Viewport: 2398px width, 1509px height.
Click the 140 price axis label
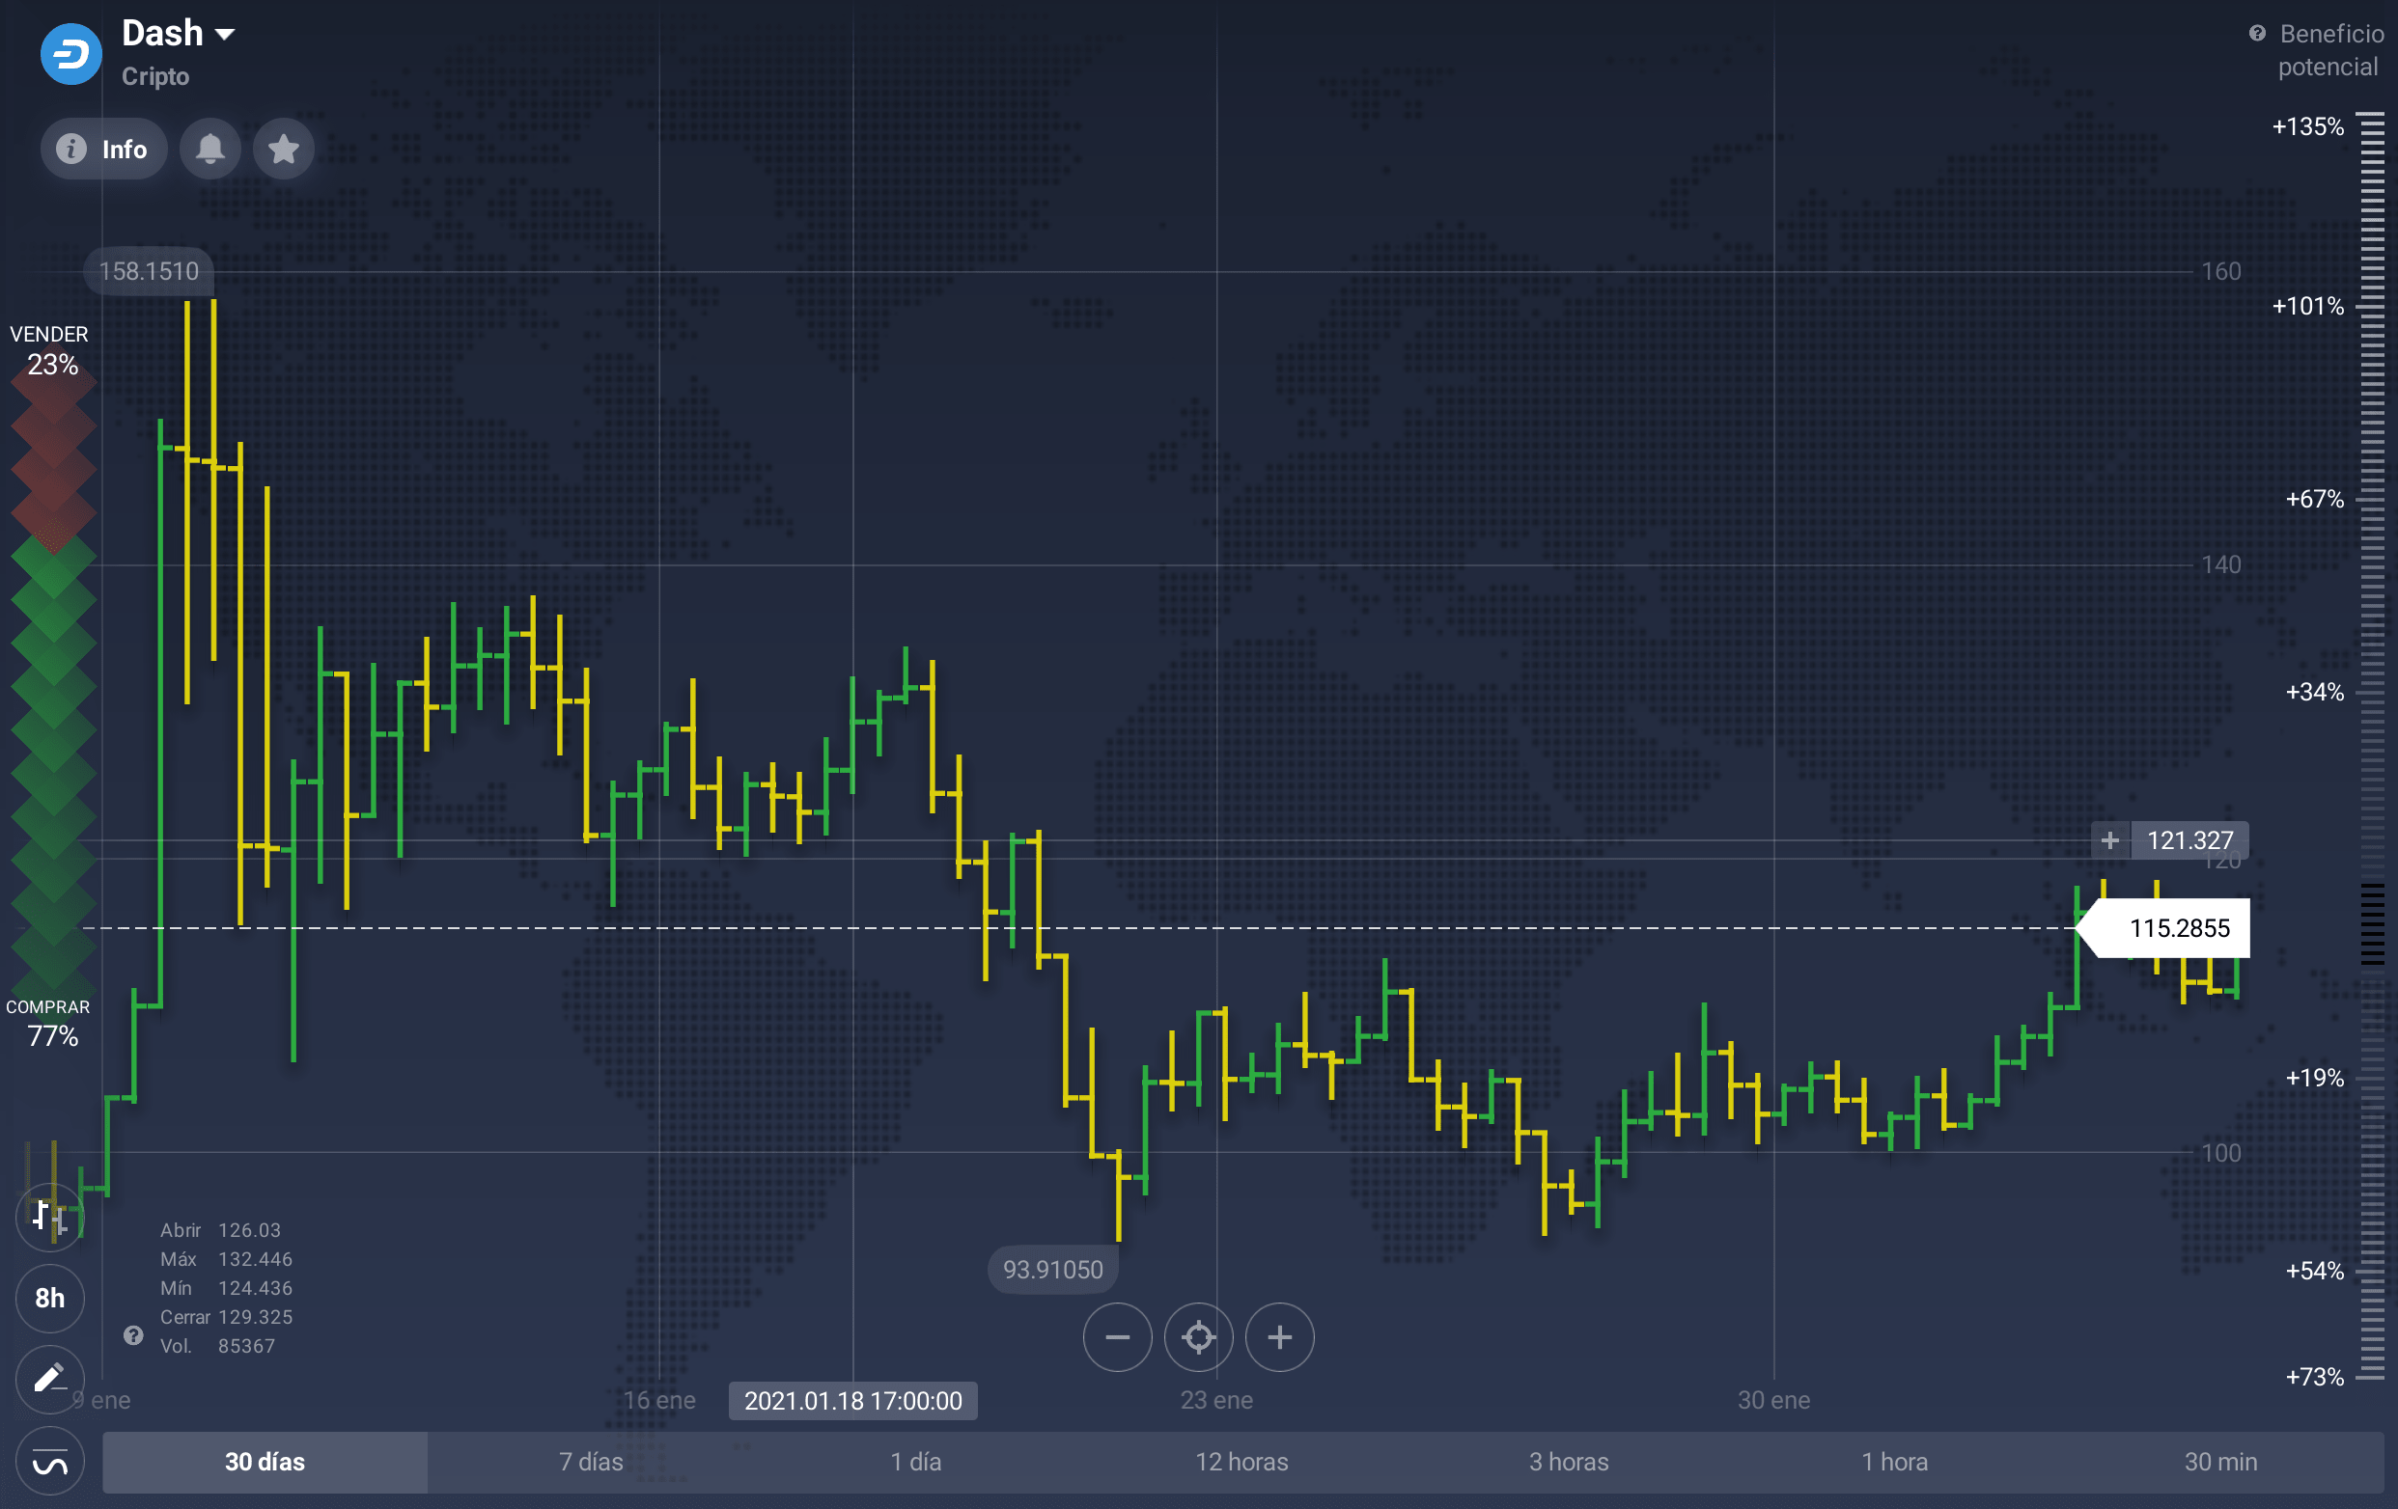coord(2220,564)
